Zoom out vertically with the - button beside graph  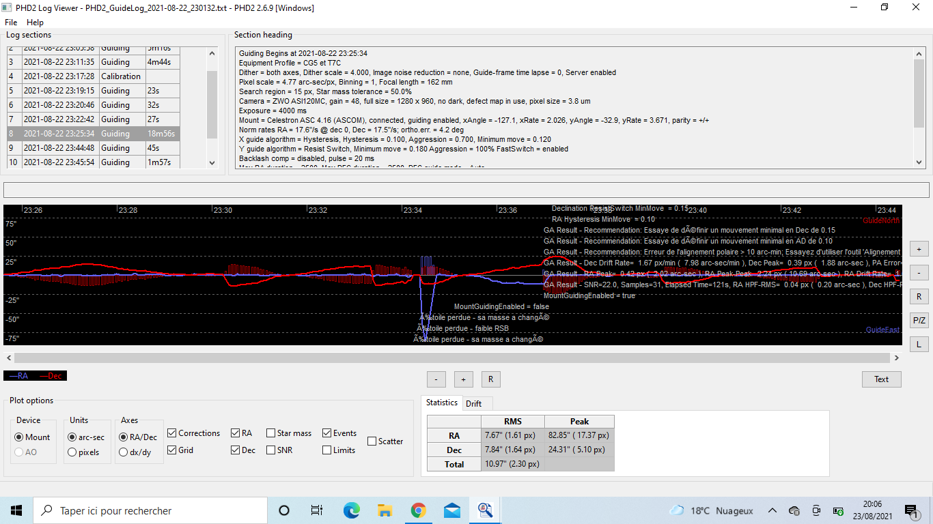919,273
